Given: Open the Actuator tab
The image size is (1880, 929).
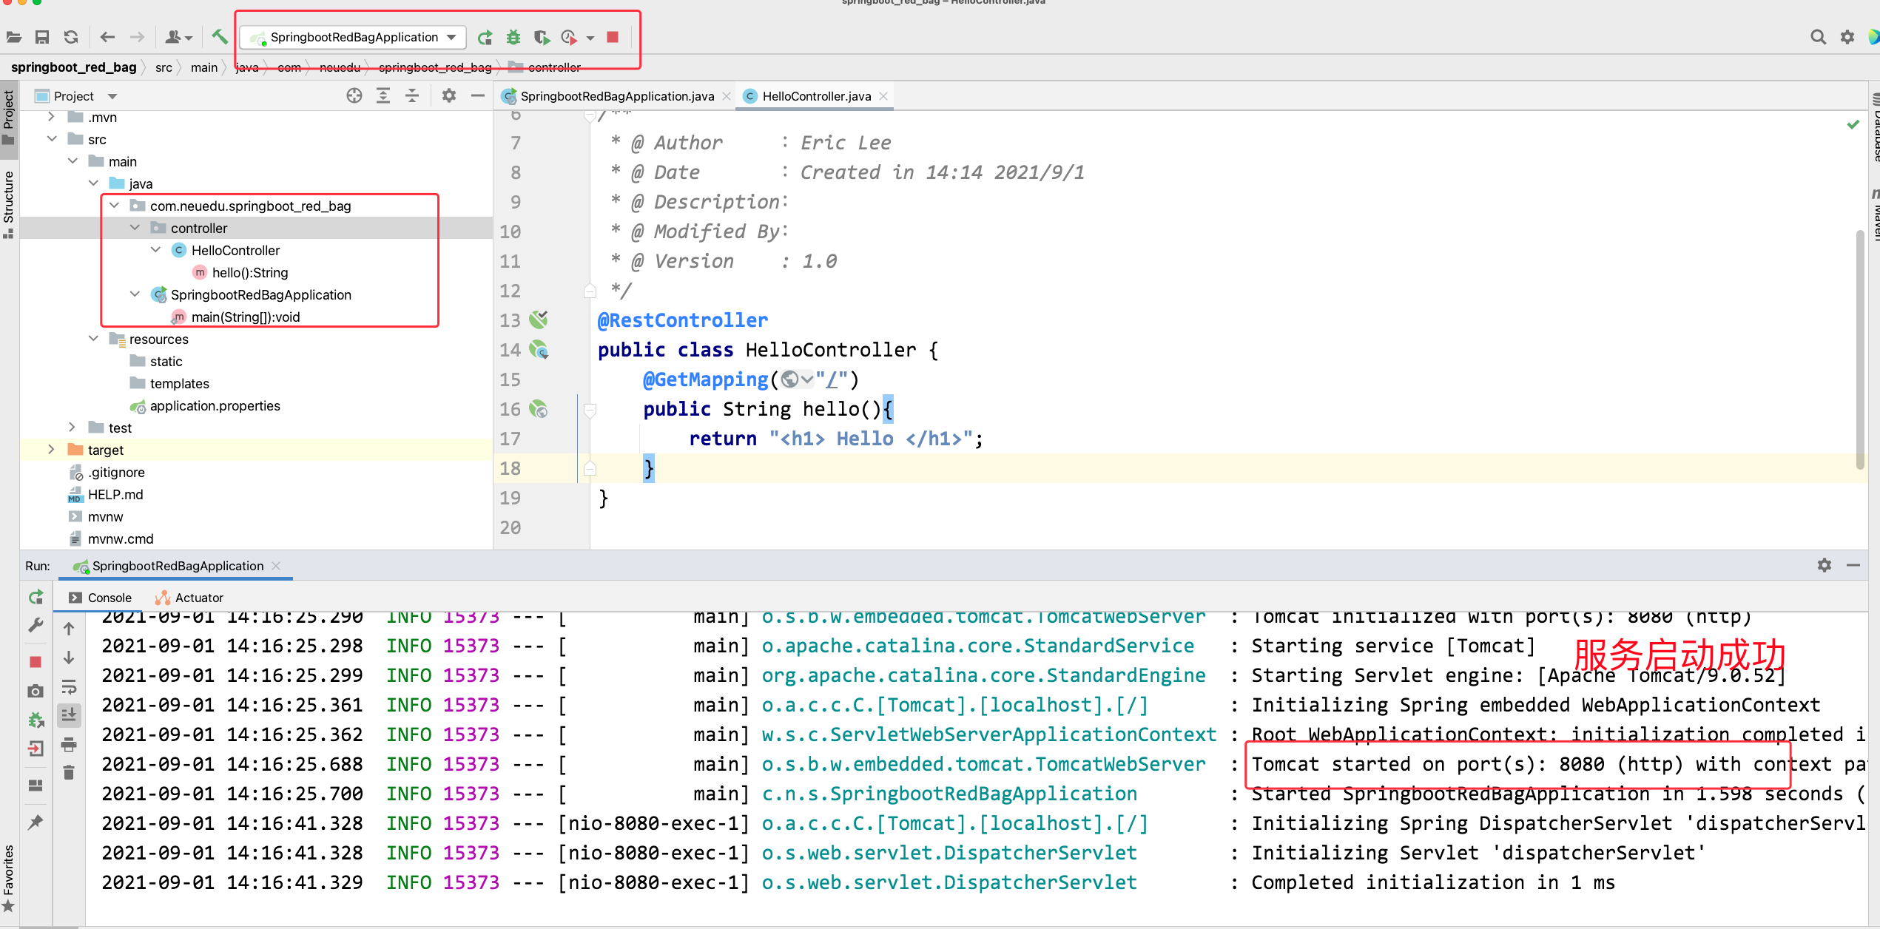Looking at the screenshot, I should tap(189, 598).
